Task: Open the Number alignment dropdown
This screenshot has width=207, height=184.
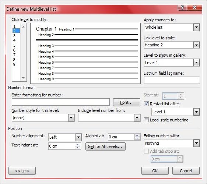Action: point(78,137)
